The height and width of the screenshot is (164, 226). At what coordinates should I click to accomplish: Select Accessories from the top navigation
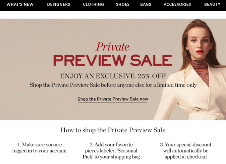177,5
